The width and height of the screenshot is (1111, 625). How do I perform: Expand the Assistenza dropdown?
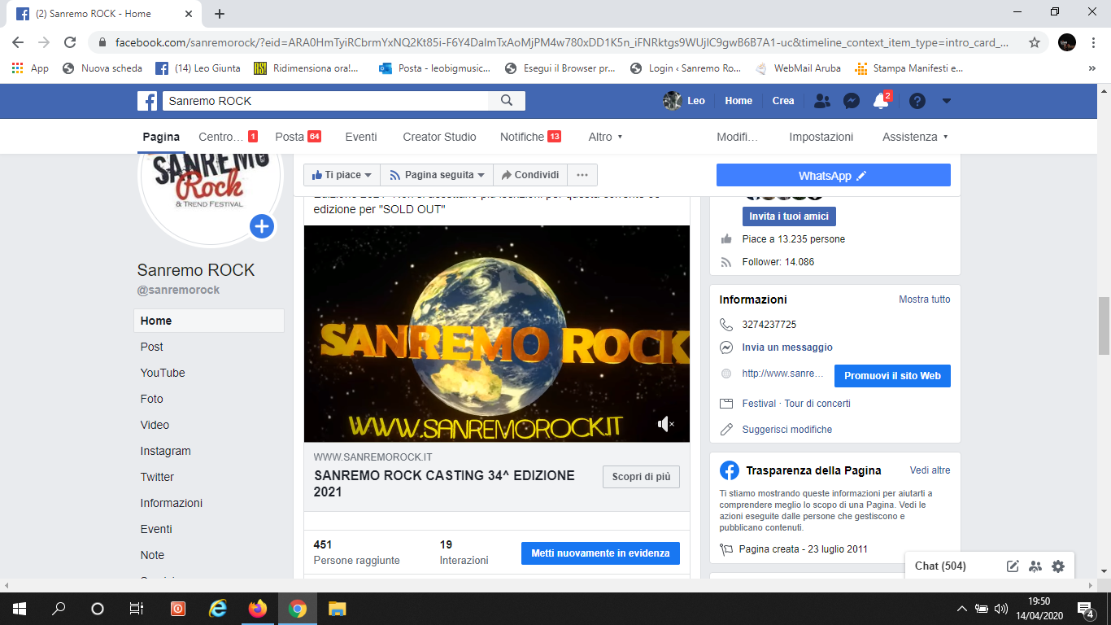tap(915, 137)
